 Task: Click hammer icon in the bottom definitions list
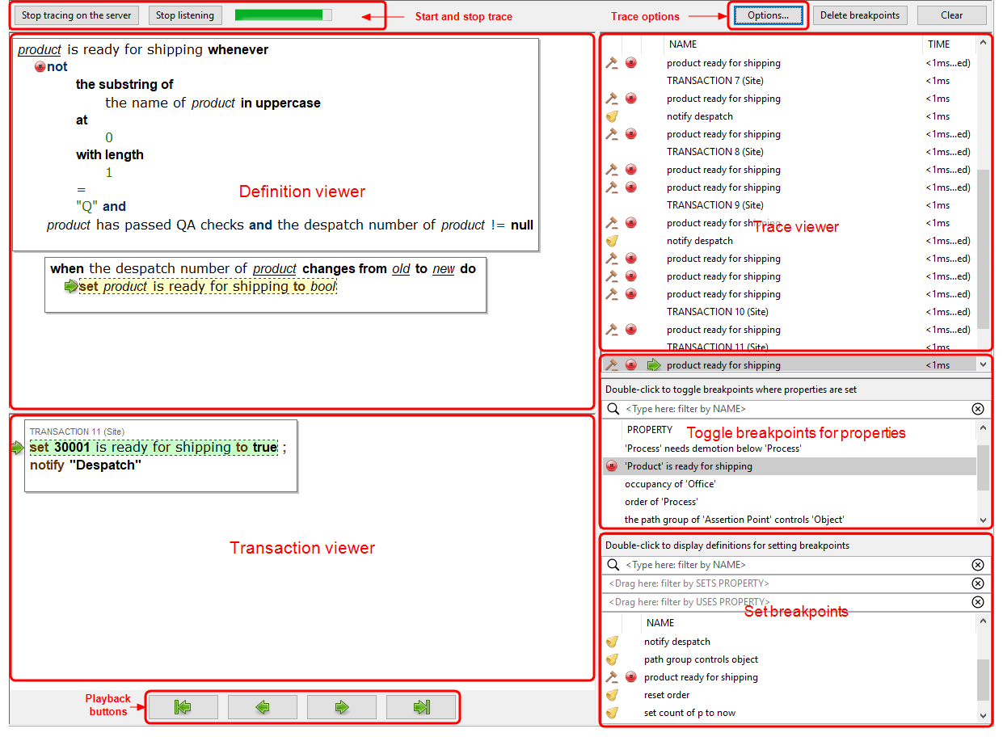click(x=612, y=677)
